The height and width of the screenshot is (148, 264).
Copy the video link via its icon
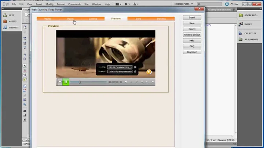[x=135, y=71]
